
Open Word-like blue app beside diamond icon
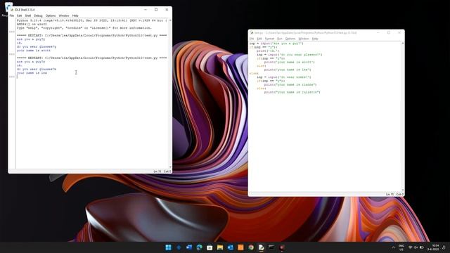189,247
